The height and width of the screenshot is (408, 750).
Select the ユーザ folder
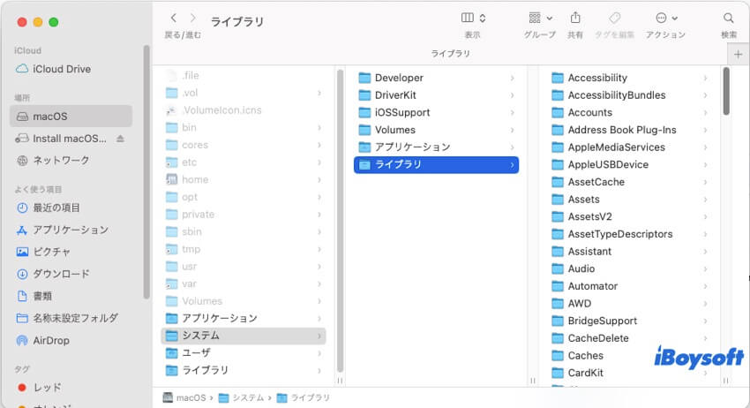243,353
